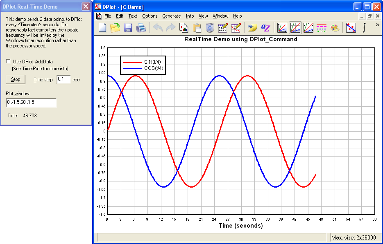Click the Max. size: 2x36000 status text

pyautogui.click(x=354, y=237)
